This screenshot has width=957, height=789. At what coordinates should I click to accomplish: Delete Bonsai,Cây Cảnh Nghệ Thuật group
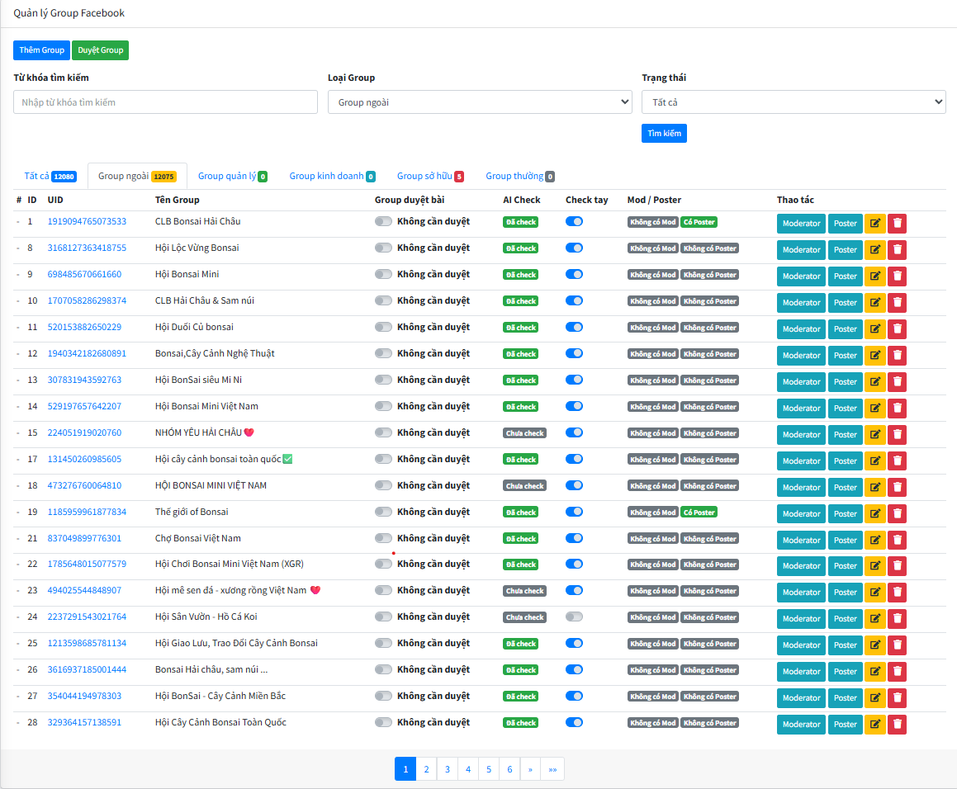898,355
